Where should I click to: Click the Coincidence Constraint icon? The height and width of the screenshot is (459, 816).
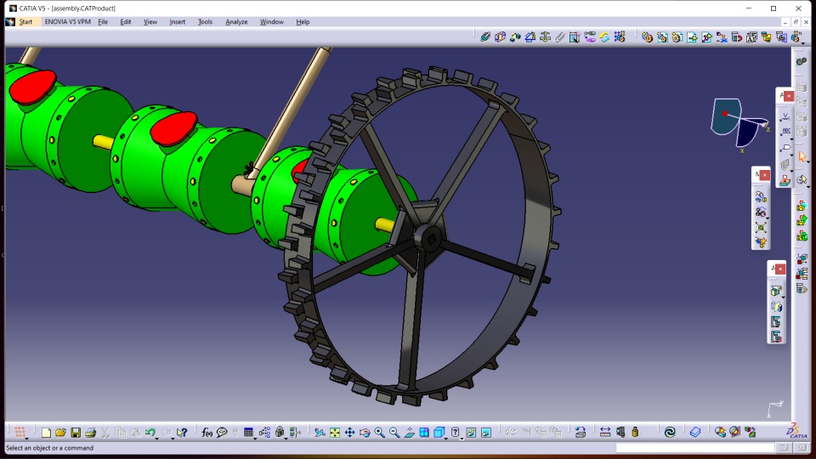pyautogui.click(x=485, y=37)
